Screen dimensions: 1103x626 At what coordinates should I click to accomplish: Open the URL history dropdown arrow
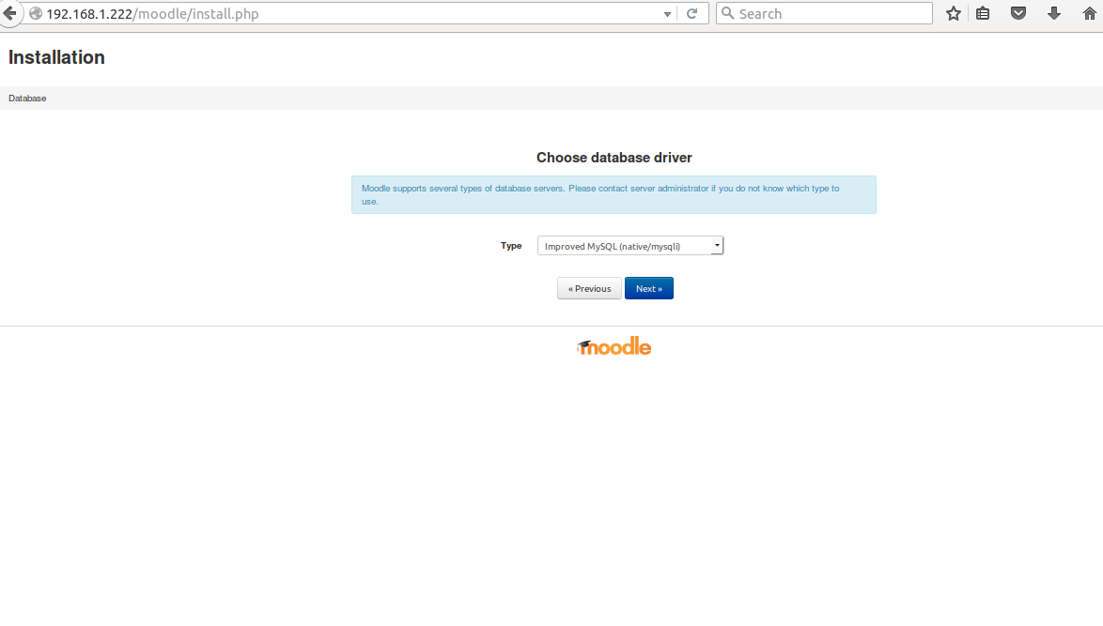tap(667, 14)
